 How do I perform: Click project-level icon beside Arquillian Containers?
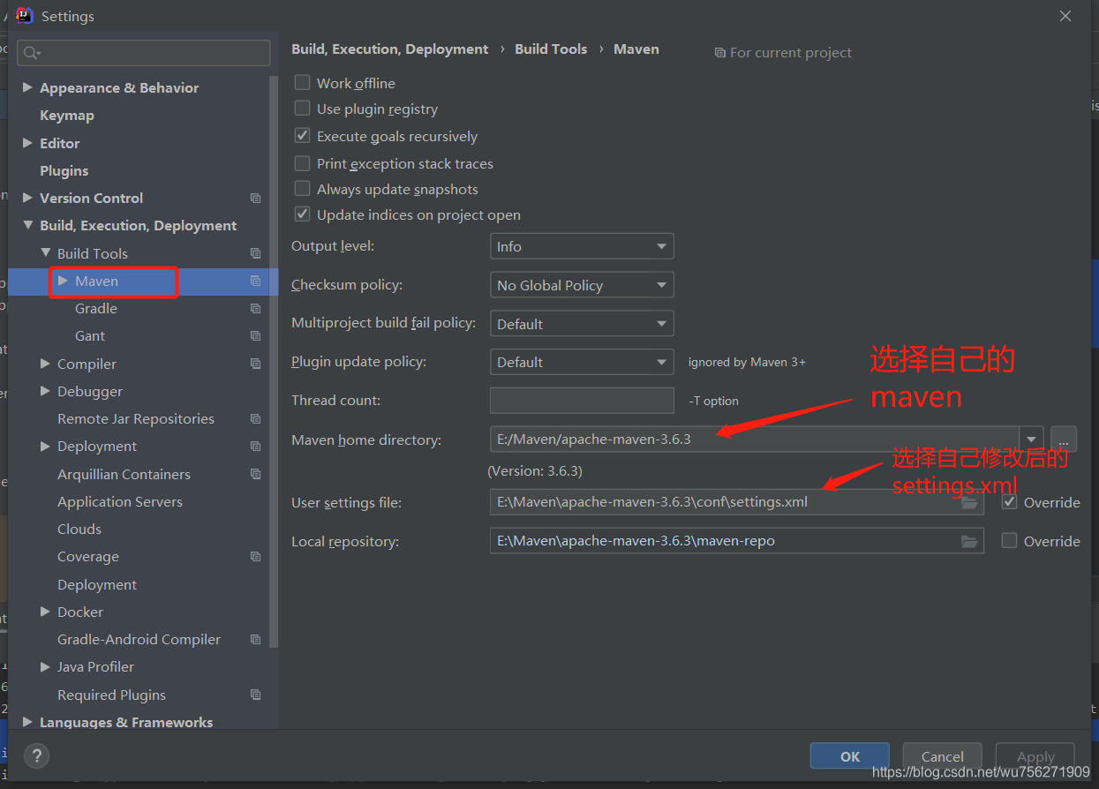[x=255, y=474]
